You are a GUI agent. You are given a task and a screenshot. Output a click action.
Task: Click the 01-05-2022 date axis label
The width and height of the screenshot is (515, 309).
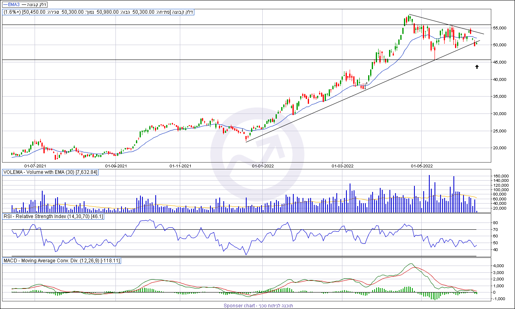pos(422,165)
